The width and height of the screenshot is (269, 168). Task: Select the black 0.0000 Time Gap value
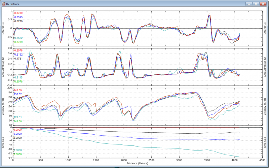18,138
